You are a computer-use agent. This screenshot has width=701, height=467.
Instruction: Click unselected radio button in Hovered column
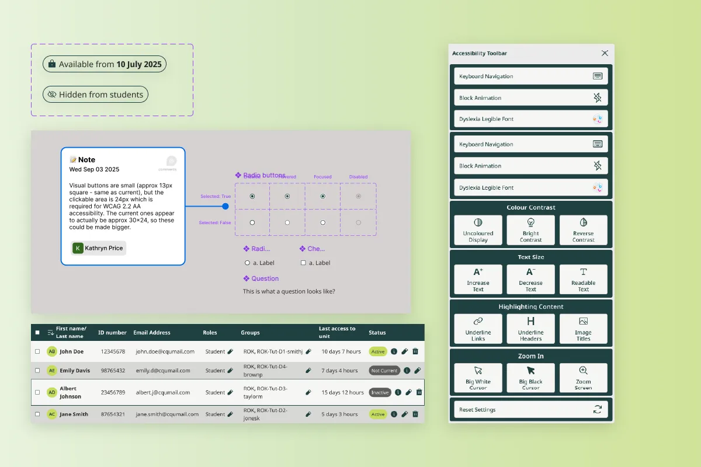pyautogui.click(x=287, y=222)
